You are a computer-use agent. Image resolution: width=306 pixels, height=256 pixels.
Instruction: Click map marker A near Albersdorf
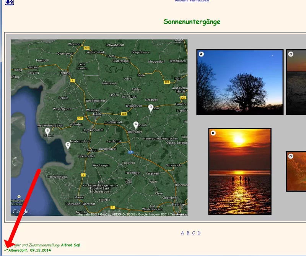point(136,125)
